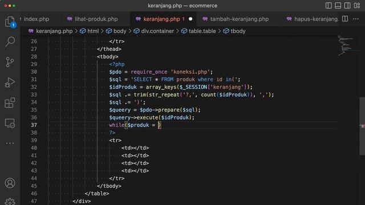Open the Source Control view
The width and height of the screenshot is (365, 205).
(10, 62)
